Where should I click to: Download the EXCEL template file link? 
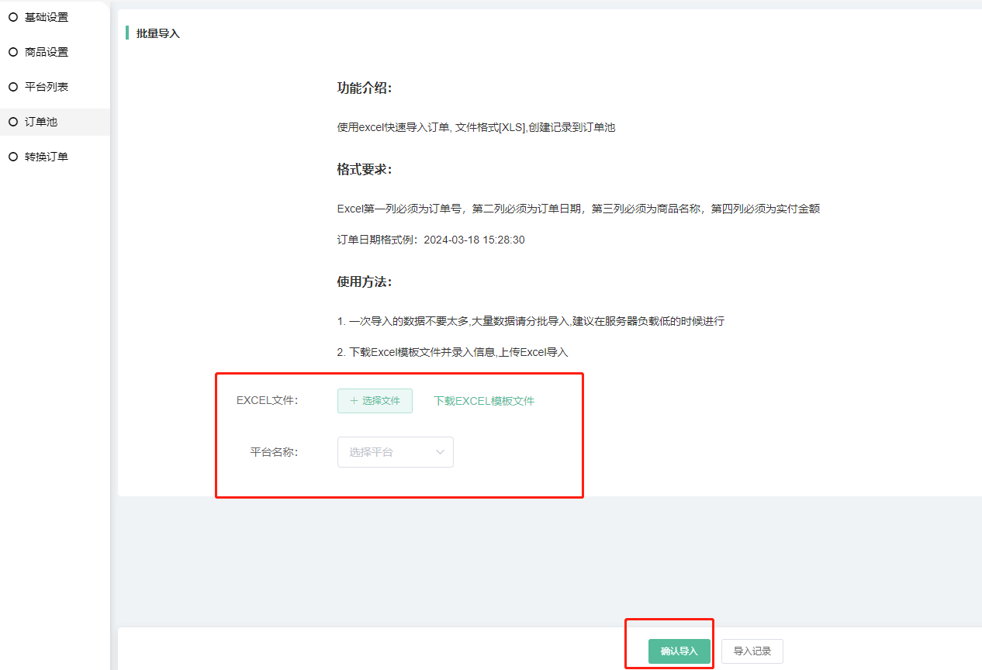484,401
